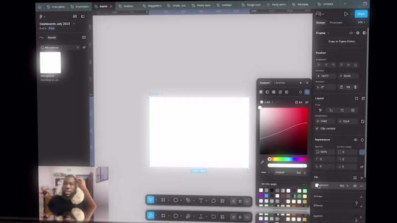Select the Frame tool in main toolbar
397x223 pixels.
click(x=163, y=200)
